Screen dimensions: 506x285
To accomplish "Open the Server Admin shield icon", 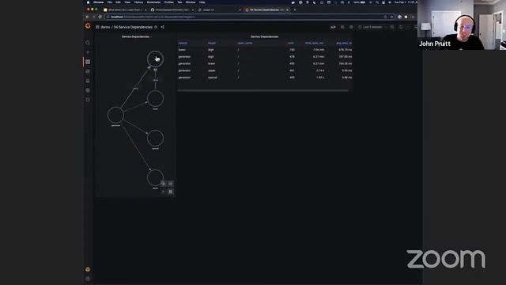I will point(88,100).
